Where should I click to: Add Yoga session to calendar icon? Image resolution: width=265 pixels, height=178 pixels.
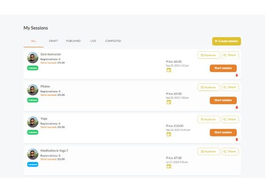[169, 134]
